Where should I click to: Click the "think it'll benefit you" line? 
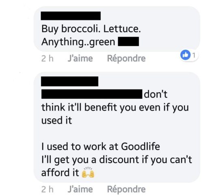115,108
